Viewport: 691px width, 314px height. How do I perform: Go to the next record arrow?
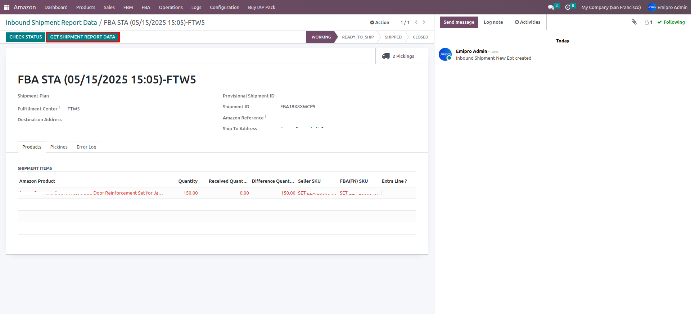pyautogui.click(x=424, y=22)
